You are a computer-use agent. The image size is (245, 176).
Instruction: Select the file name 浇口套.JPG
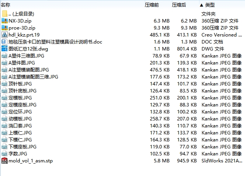[20, 126]
